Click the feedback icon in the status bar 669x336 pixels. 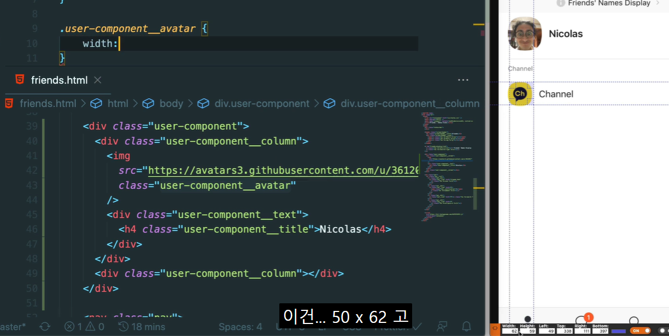tap(441, 327)
